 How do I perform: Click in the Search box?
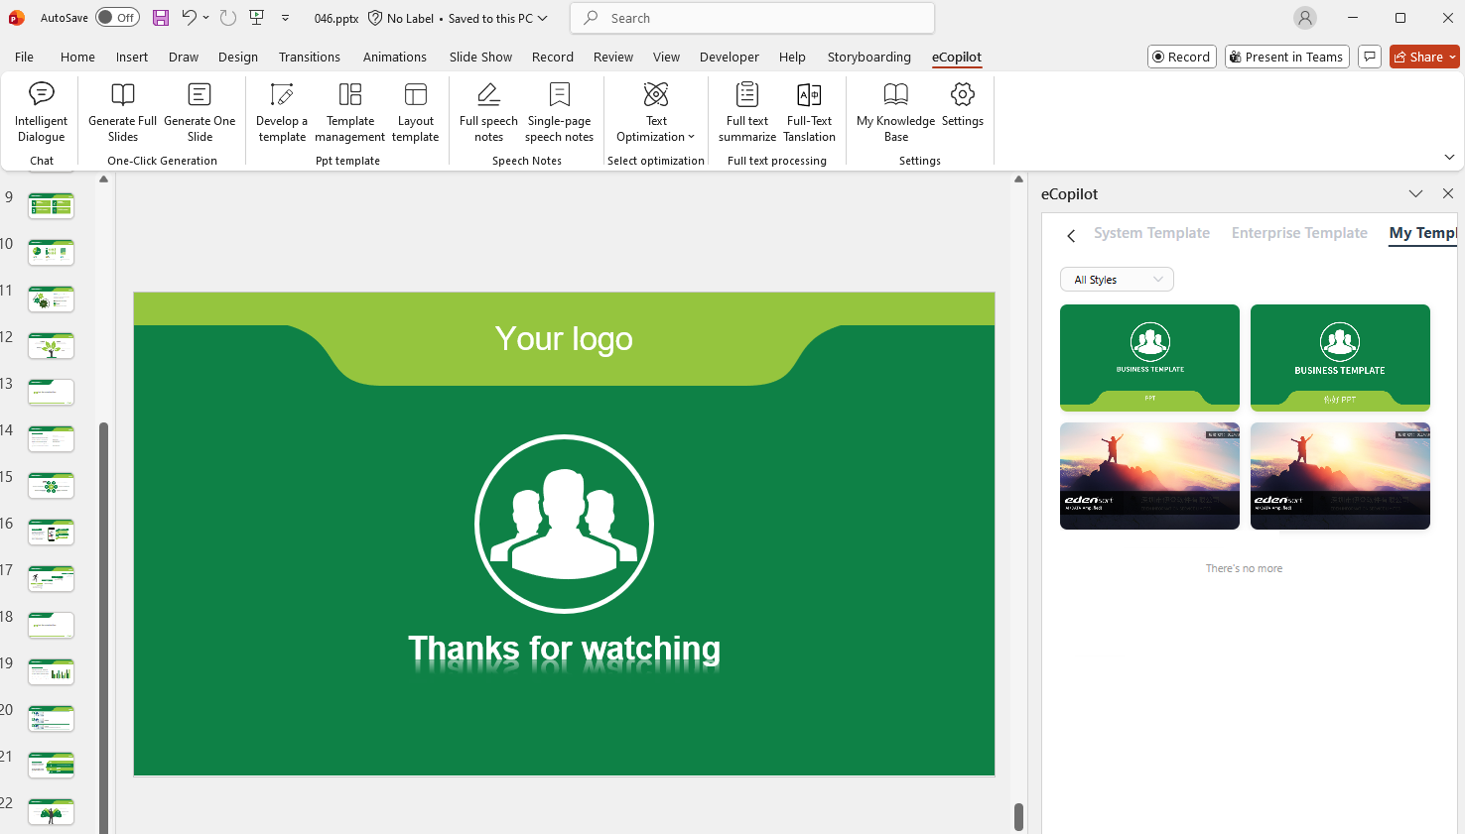pyautogui.click(x=751, y=18)
